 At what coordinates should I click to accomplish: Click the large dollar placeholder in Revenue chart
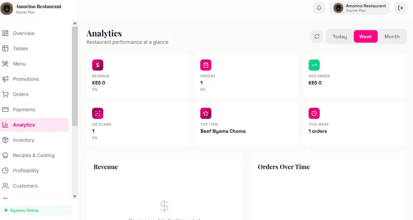164,206
